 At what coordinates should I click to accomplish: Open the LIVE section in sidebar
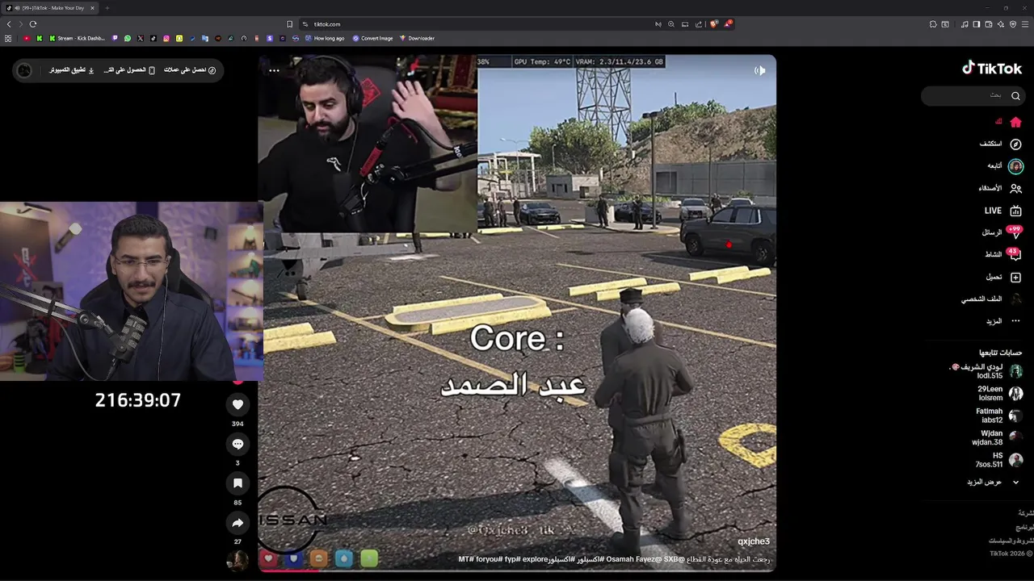point(1002,211)
